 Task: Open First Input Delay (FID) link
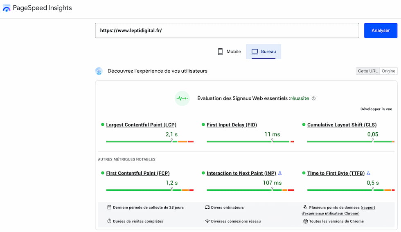[x=232, y=125]
